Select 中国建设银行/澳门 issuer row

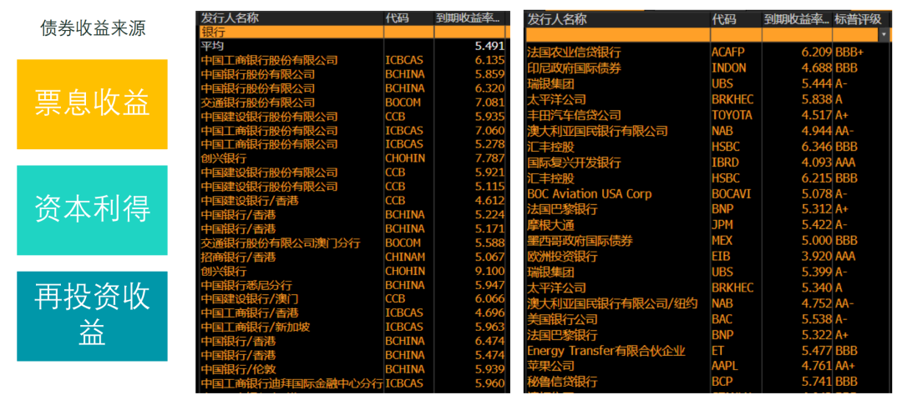(352, 299)
